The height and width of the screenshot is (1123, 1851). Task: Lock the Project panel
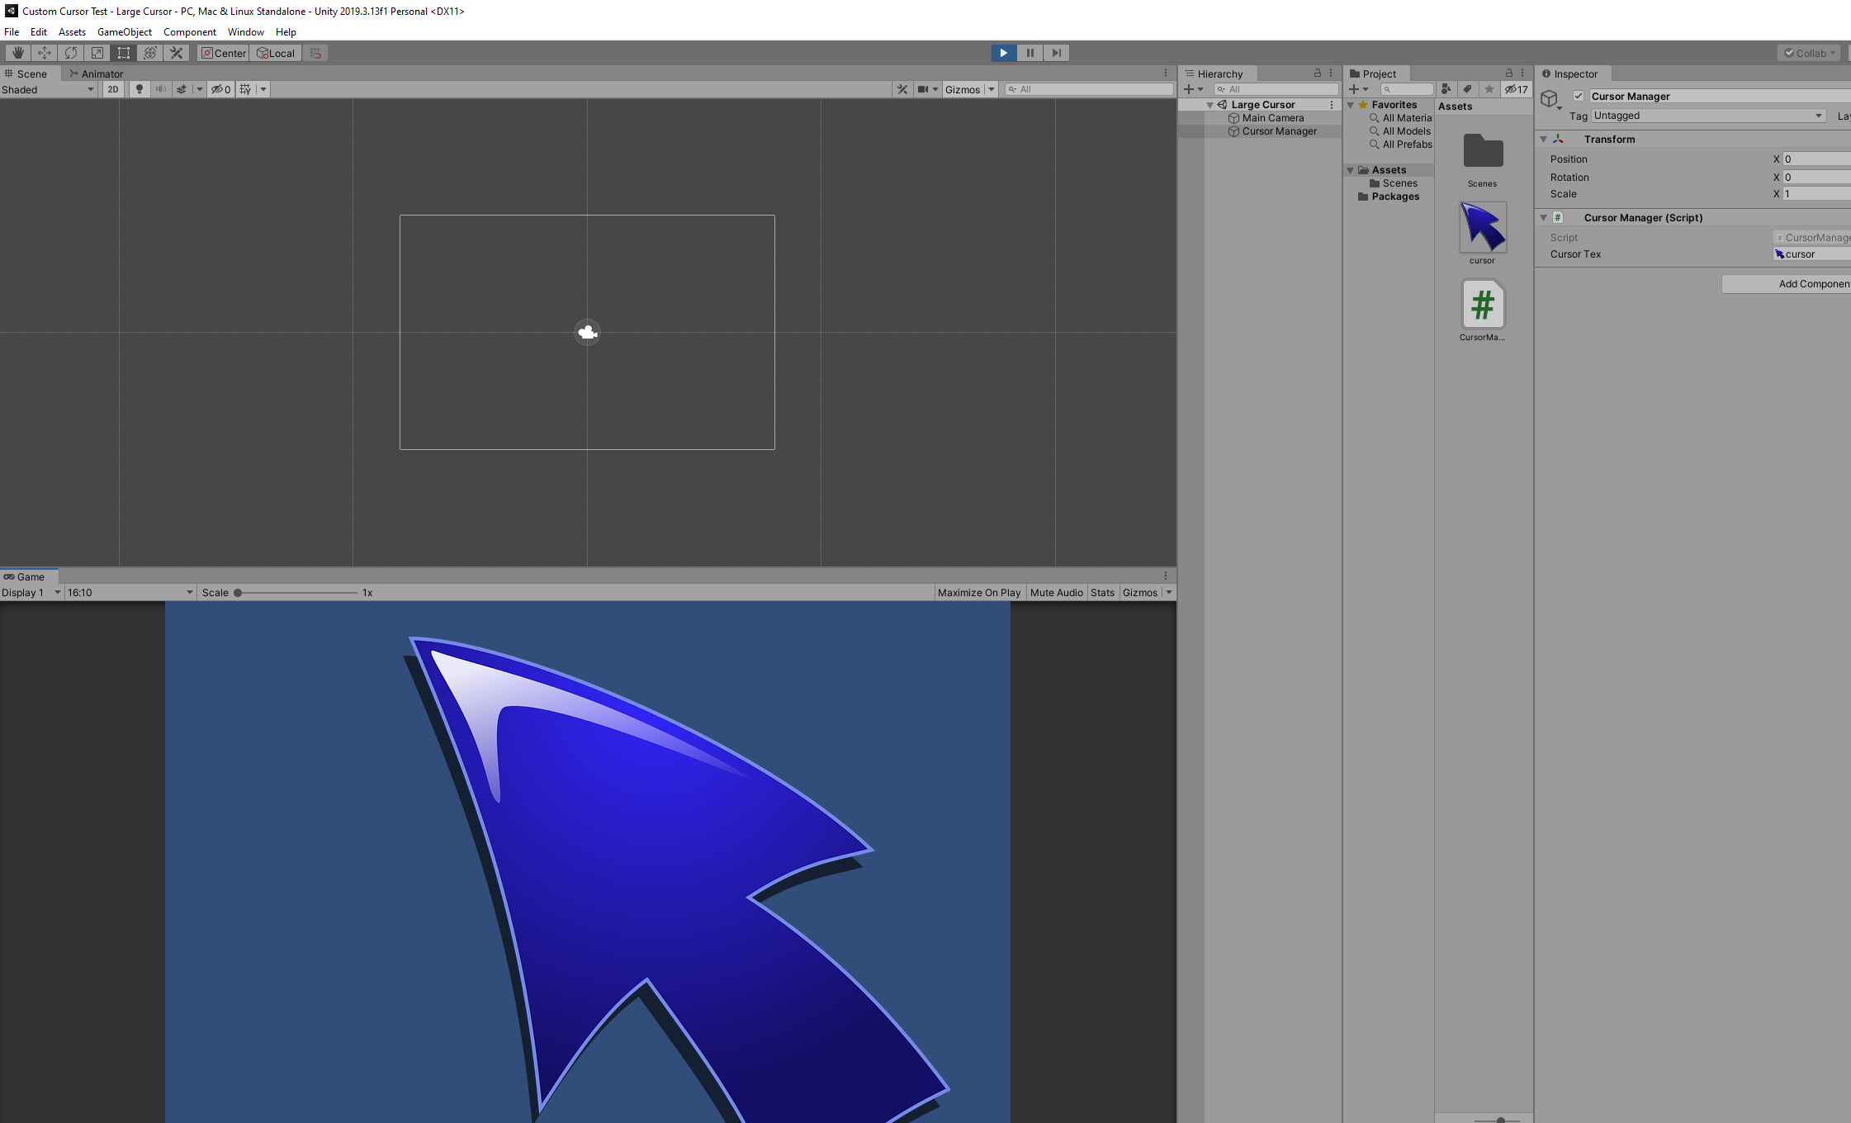tap(1509, 73)
